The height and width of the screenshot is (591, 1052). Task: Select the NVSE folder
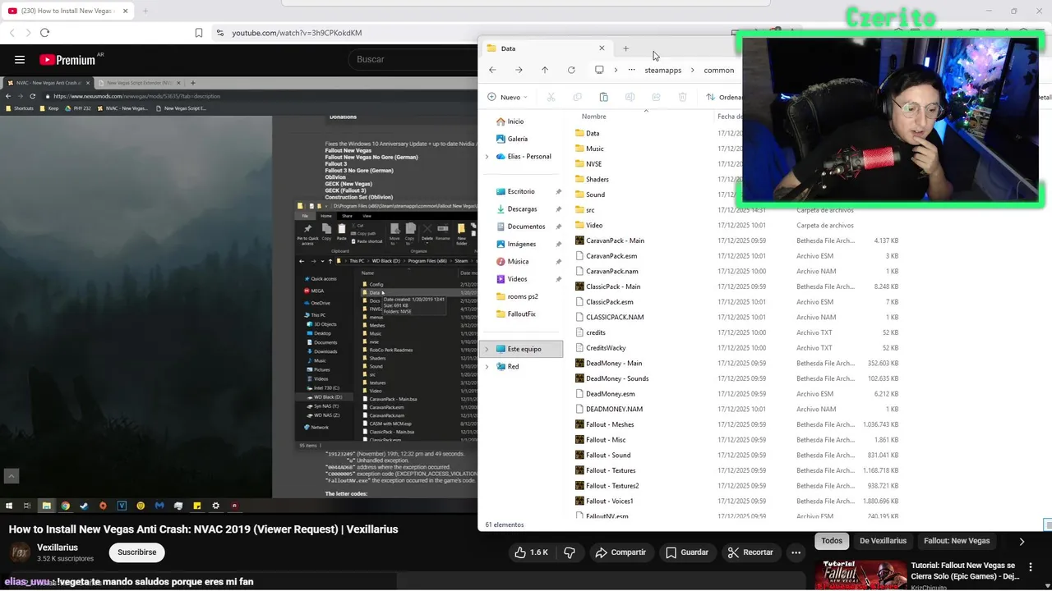593,164
